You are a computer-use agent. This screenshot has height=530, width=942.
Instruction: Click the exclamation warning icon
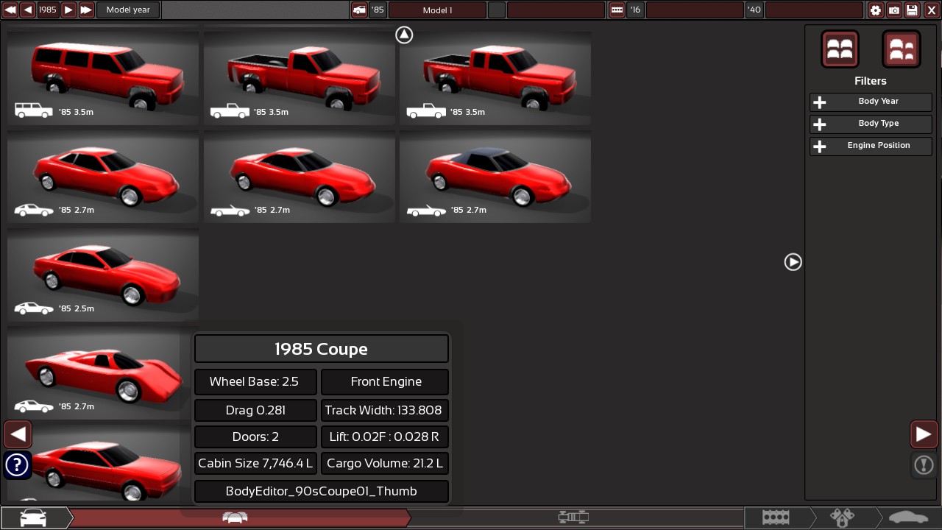924,465
